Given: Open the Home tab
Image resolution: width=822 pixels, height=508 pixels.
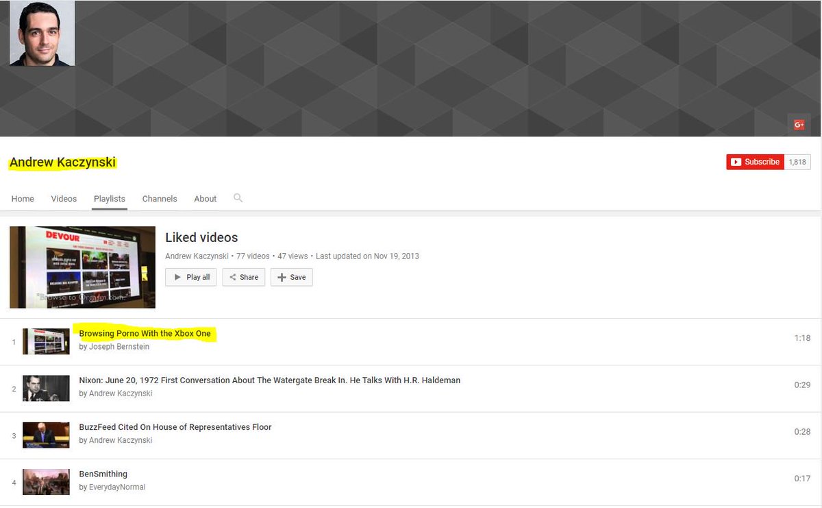Looking at the screenshot, I should 23,199.
